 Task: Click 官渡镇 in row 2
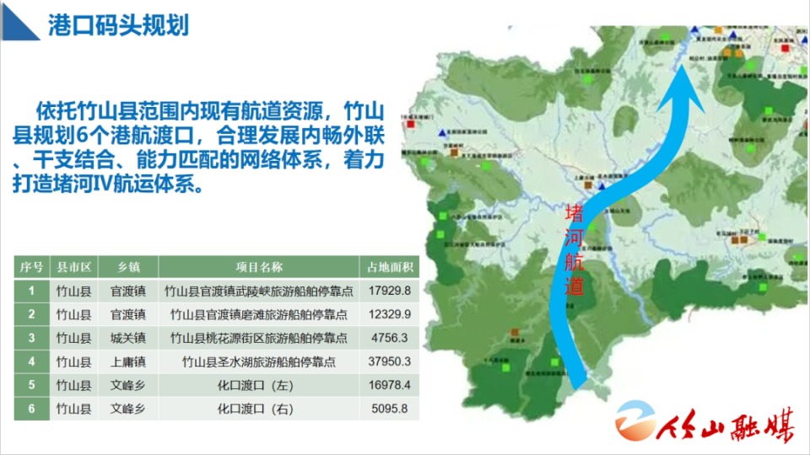tap(128, 314)
